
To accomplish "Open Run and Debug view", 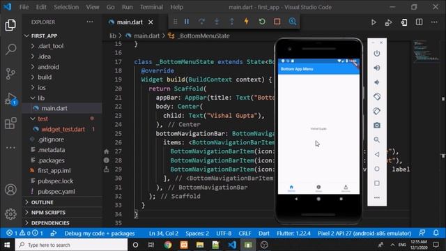I will click(x=10, y=99).
